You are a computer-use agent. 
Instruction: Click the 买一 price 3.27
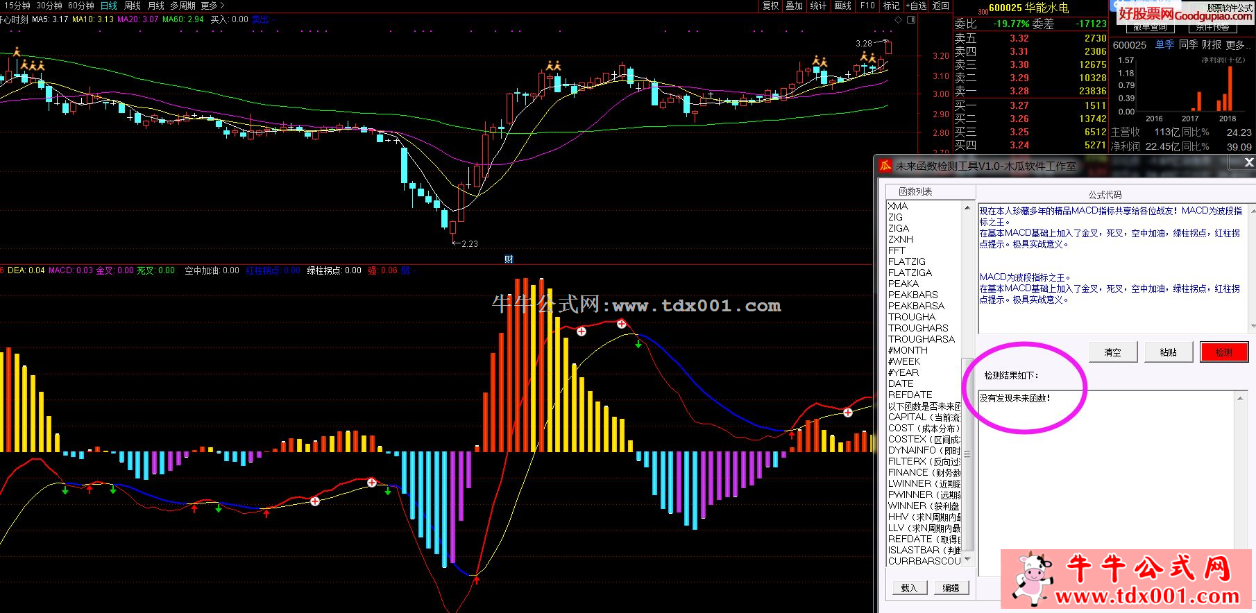click(1019, 105)
